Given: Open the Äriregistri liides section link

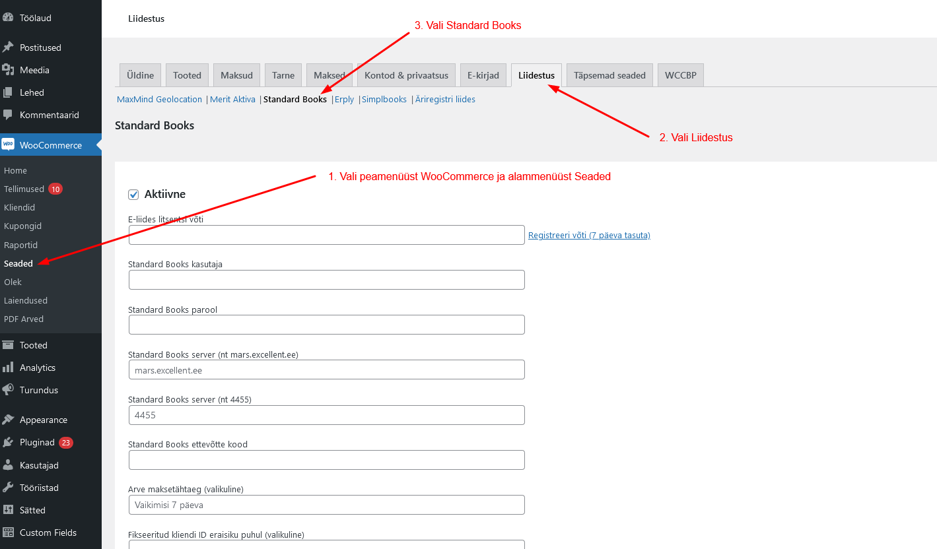Looking at the screenshot, I should (445, 100).
